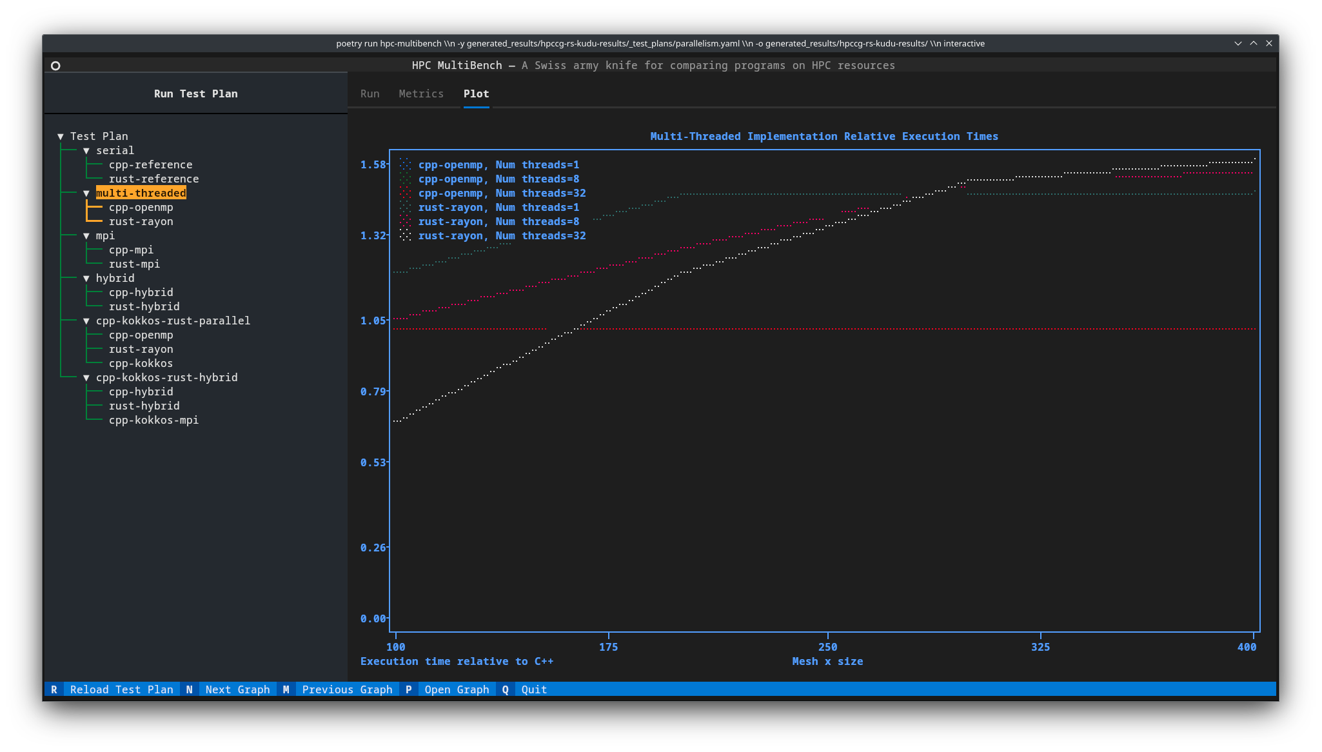The image size is (1322, 752).
Task: Select the Plot tab
Action: coord(476,94)
